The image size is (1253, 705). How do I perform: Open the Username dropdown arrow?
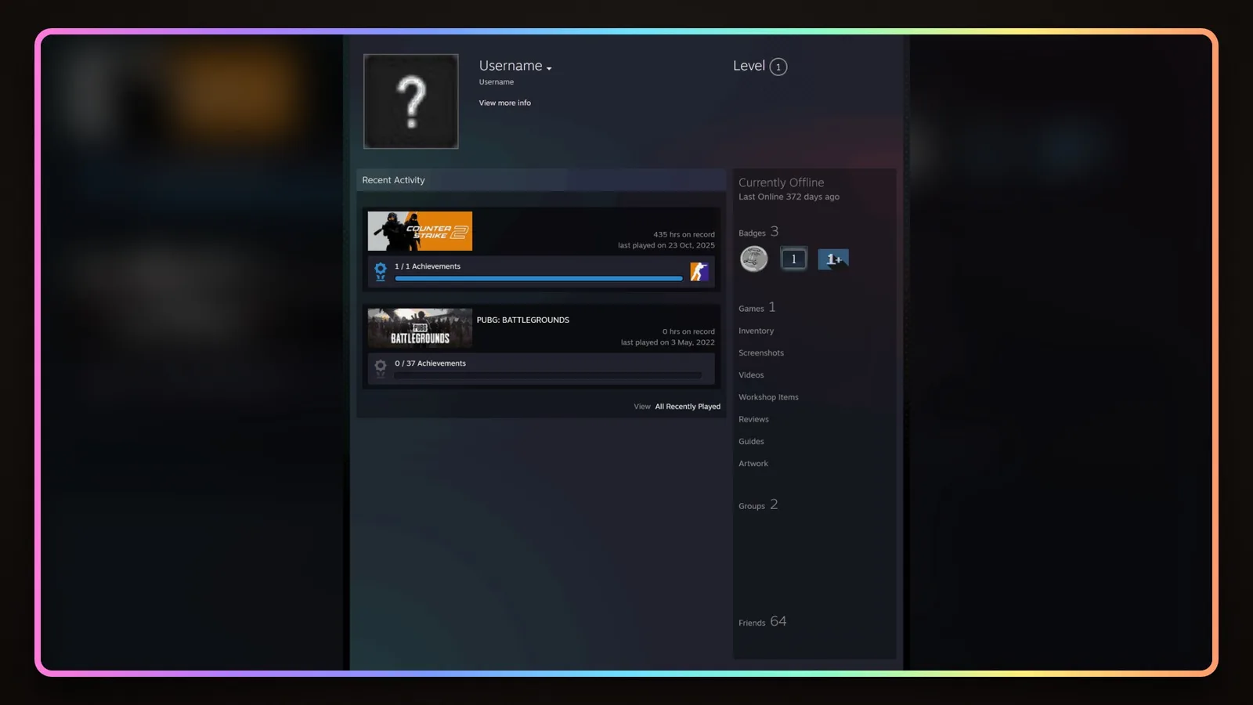click(x=549, y=69)
